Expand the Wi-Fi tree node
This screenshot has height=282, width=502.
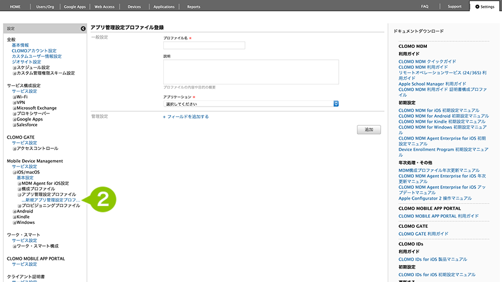pyautogui.click(x=15, y=97)
